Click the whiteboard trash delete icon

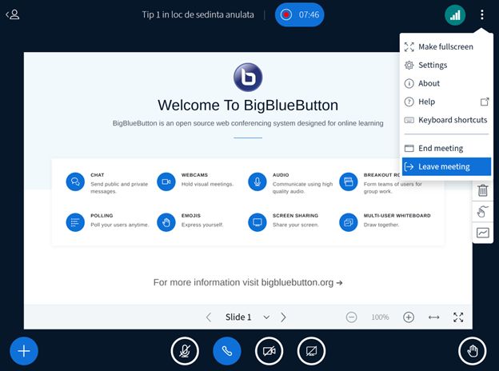tap(482, 190)
